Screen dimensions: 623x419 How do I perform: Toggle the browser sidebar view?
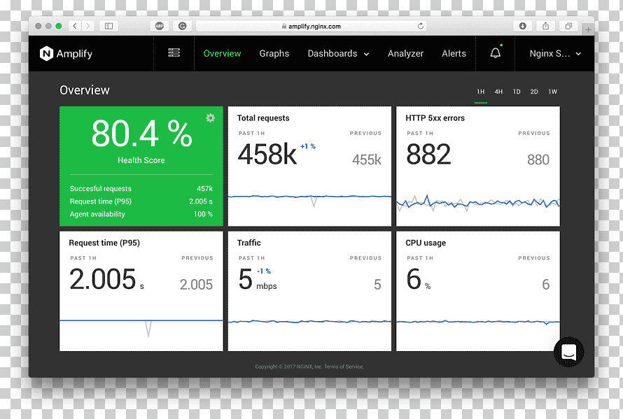tap(108, 26)
